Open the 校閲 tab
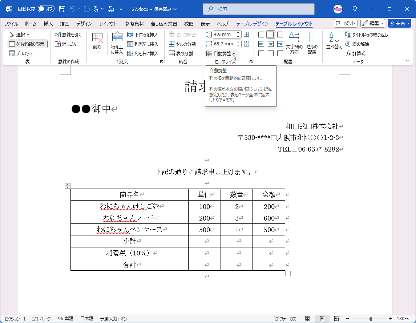 click(x=189, y=24)
